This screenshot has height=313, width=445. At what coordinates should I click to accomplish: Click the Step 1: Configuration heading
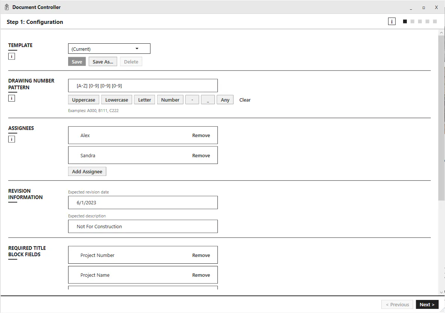pyautogui.click(x=35, y=22)
